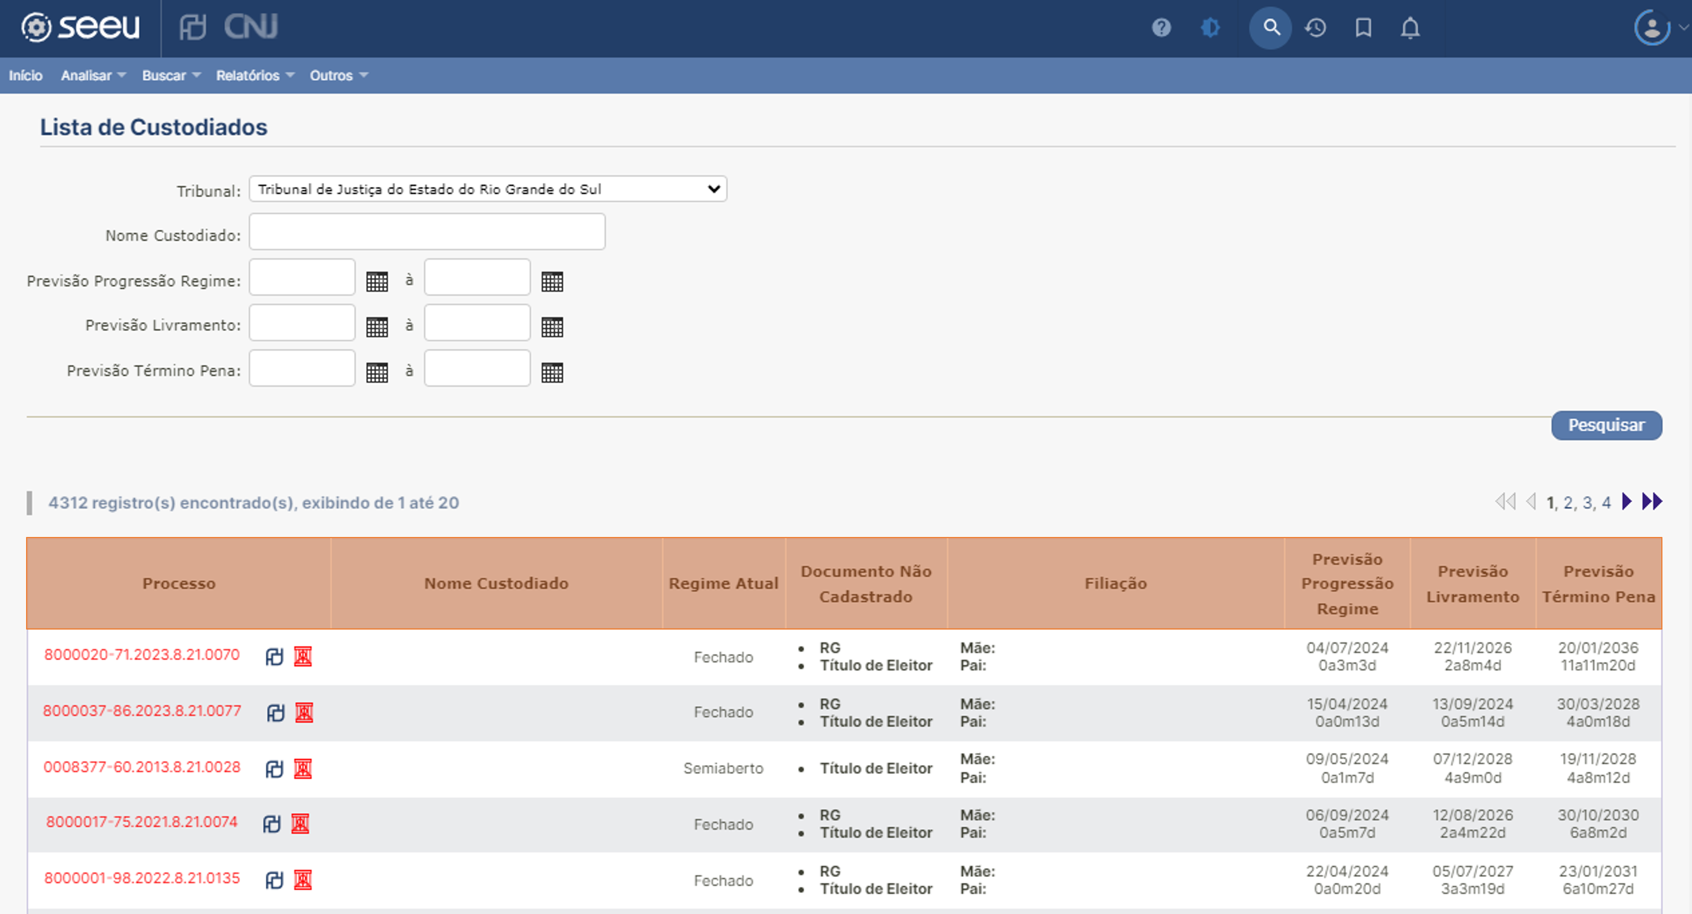Open the notifications bell icon
This screenshot has width=1692, height=914.
(x=1410, y=28)
